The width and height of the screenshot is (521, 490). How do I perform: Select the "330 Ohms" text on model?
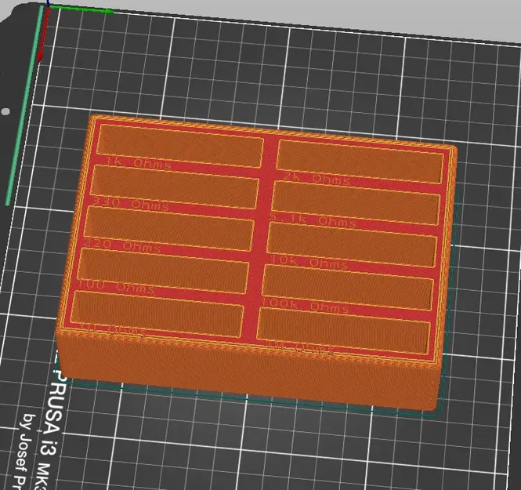tap(130, 203)
